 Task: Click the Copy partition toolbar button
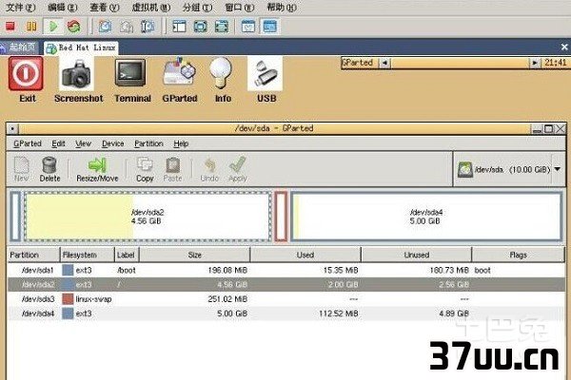pyautogui.click(x=145, y=169)
